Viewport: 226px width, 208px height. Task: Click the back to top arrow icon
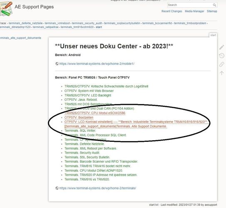pyautogui.click(x=222, y=73)
